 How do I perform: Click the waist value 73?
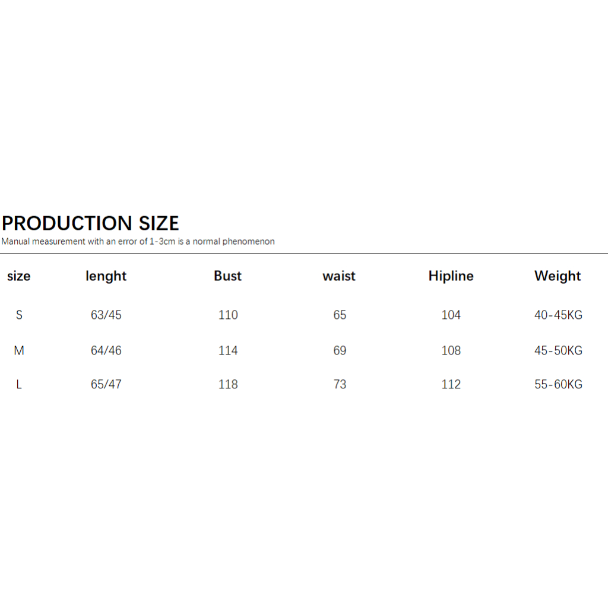click(x=340, y=385)
